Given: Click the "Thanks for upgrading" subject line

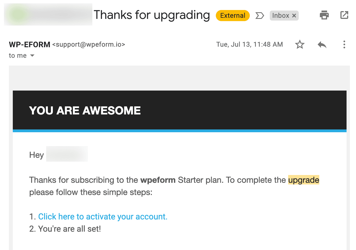Looking at the screenshot, I should pyautogui.click(x=152, y=15).
